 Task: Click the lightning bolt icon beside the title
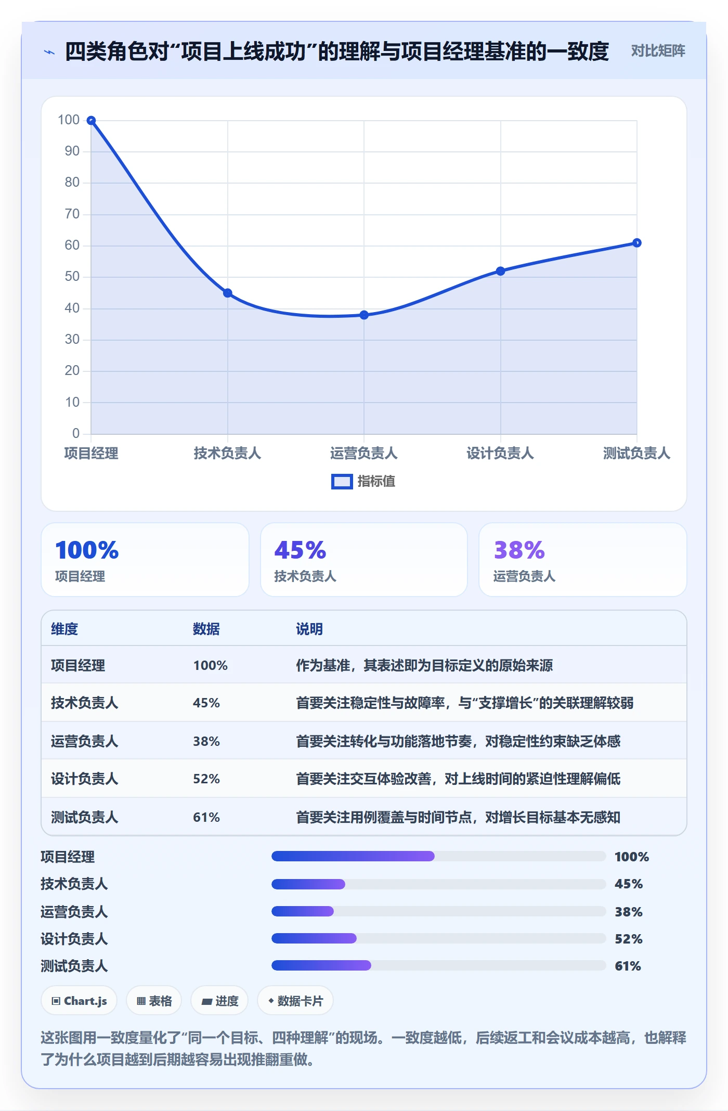pyautogui.click(x=49, y=52)
